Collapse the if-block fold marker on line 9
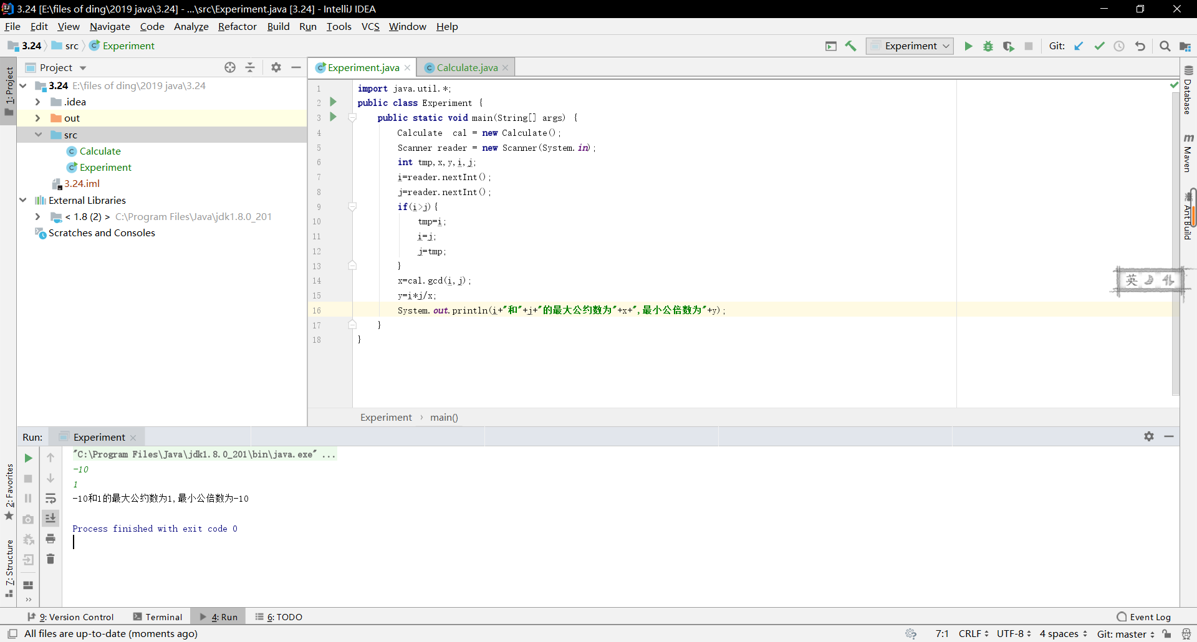Screen dimensions: 1197x642 pos(352,206)
